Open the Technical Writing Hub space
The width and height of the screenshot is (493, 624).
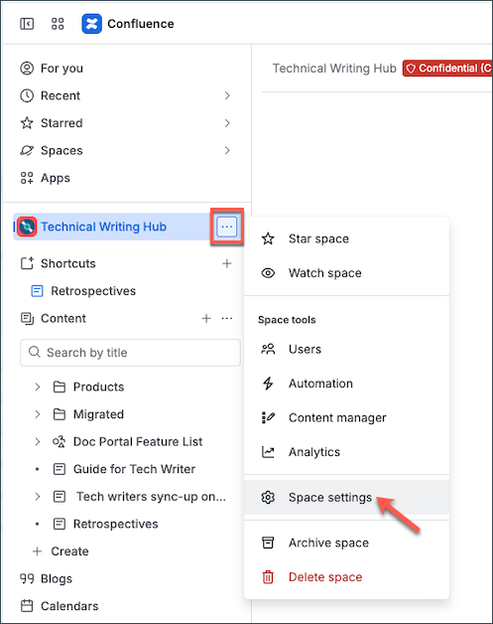coord(103,227)
